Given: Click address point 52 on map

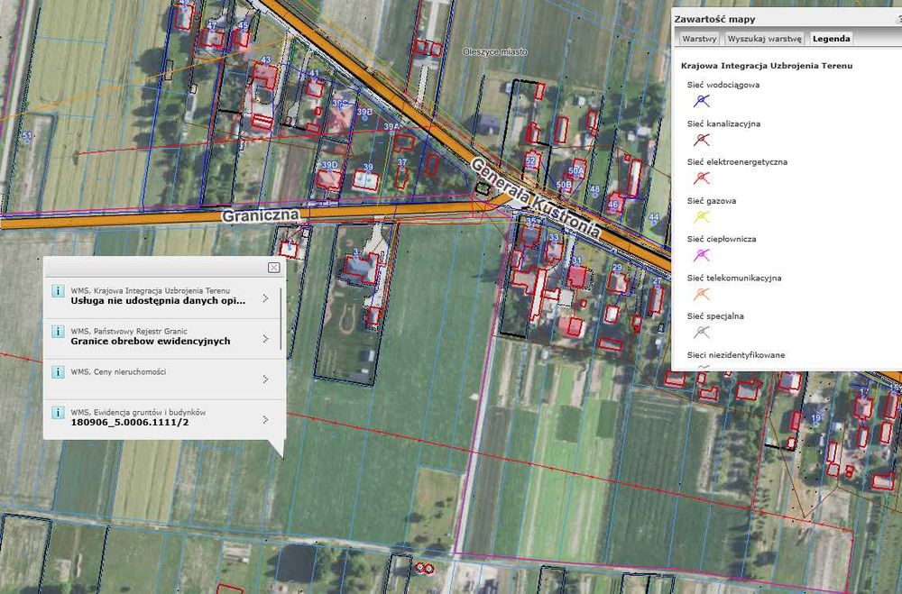Looking at the screenshot, I should coord(530,161).
